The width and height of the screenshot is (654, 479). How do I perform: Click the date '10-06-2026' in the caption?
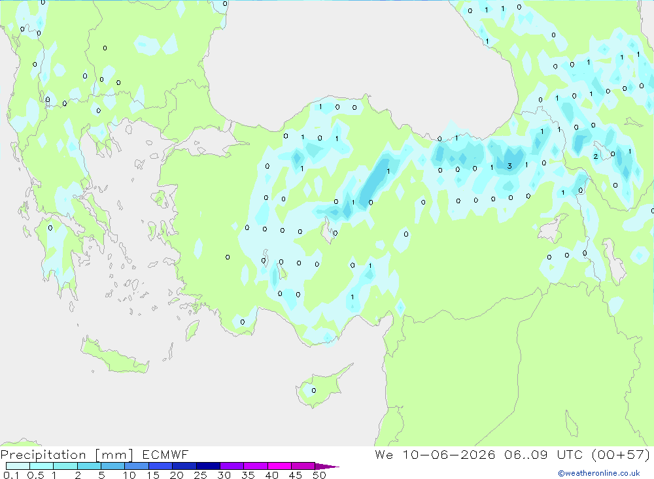coord(449,454)
